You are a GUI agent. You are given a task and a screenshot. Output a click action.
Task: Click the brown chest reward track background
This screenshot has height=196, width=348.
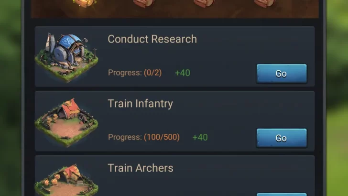174,12
